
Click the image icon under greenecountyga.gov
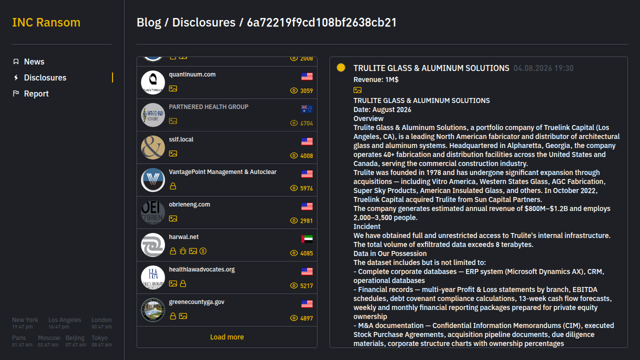[x=183, y=316]
